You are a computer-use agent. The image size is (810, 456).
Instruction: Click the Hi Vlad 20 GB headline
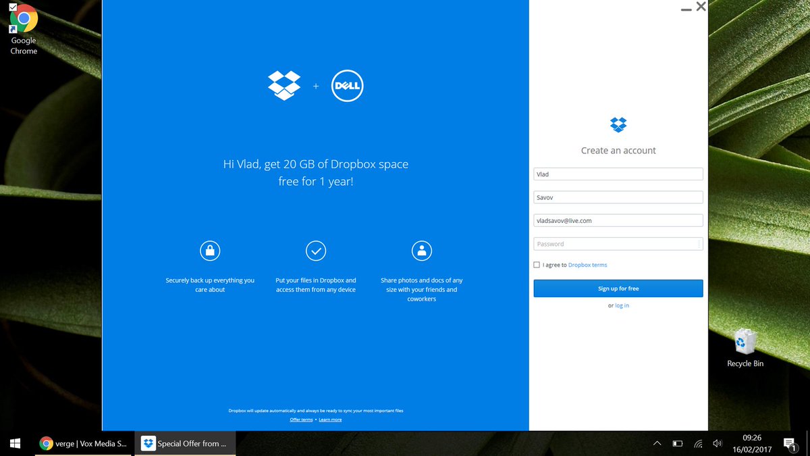pyautogui.click(x=316, y=172)
